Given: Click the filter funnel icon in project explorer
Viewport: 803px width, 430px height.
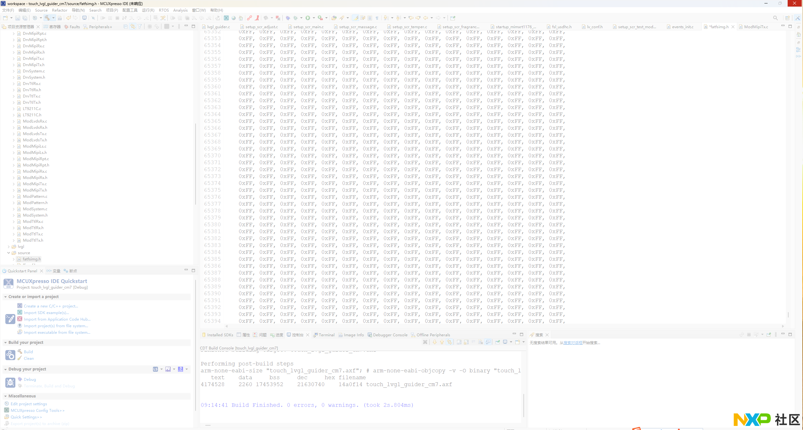Looking at the screenshot, I should pyautogui.click(x=140, y=27).
